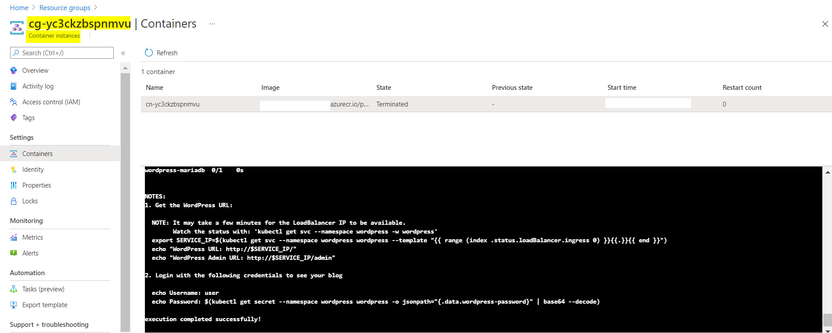Click the Refresh button label

point(167,53)
